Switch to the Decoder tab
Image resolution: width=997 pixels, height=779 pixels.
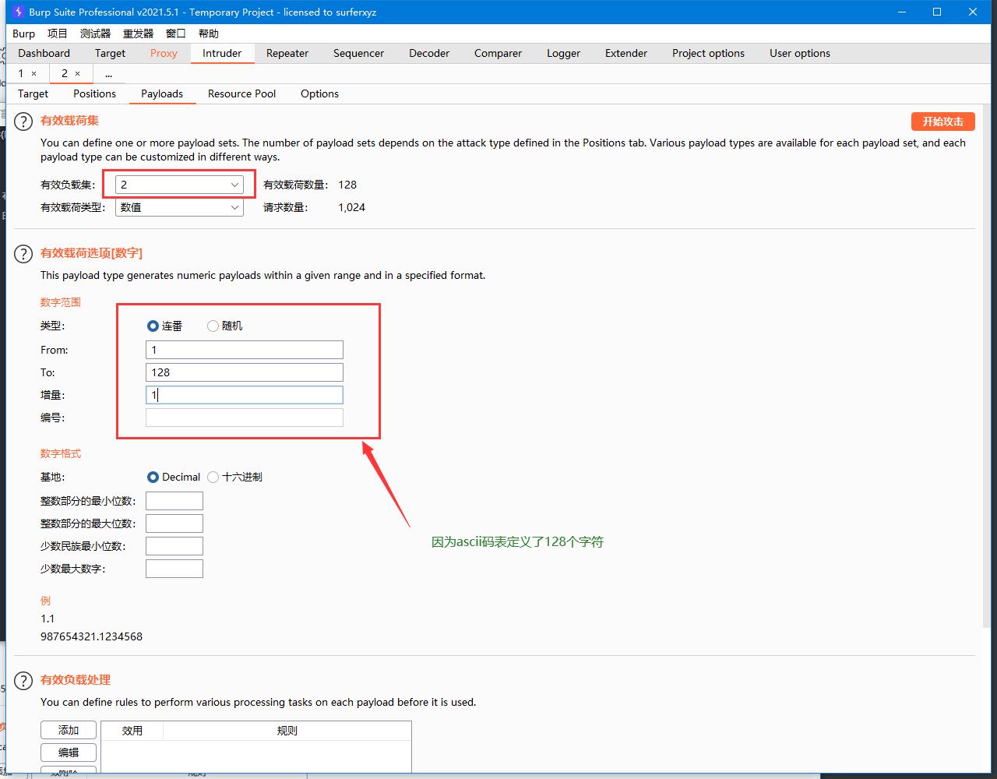tap(429, 53)
